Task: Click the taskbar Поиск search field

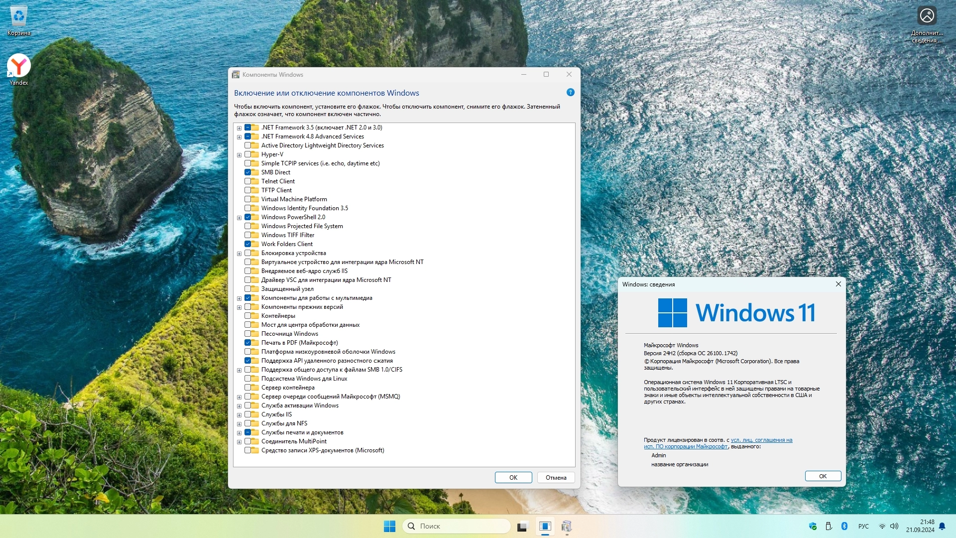Action: coord(456,526)
